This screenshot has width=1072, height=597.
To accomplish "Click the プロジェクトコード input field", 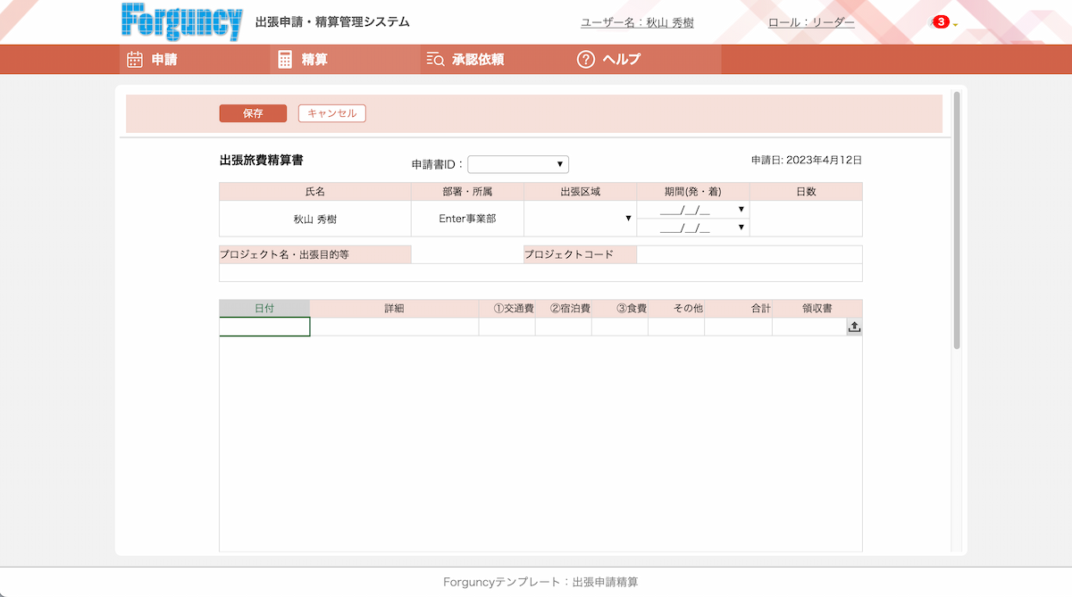I will [x=750, y=254].
